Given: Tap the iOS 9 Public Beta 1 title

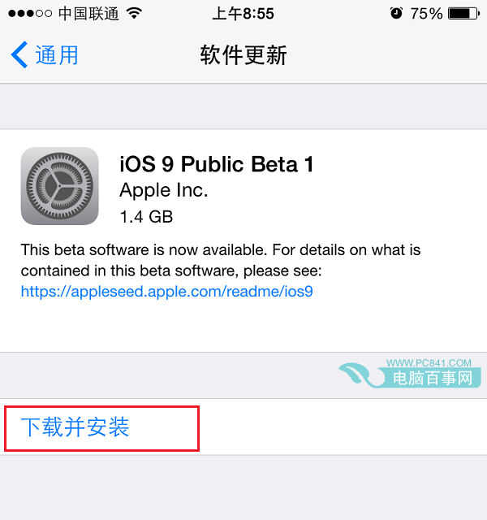Looking at the screenshot, I should (x=217, y=164).
